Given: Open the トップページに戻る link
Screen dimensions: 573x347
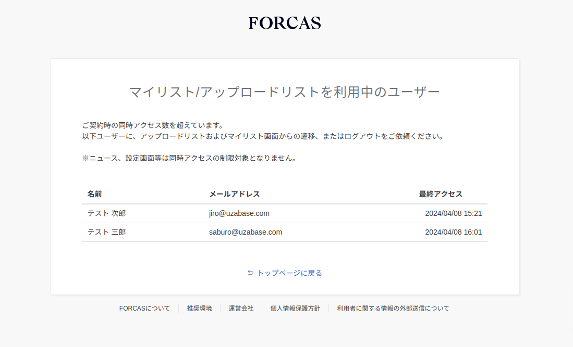Looking at the screenshot, I should coord(289,273).
